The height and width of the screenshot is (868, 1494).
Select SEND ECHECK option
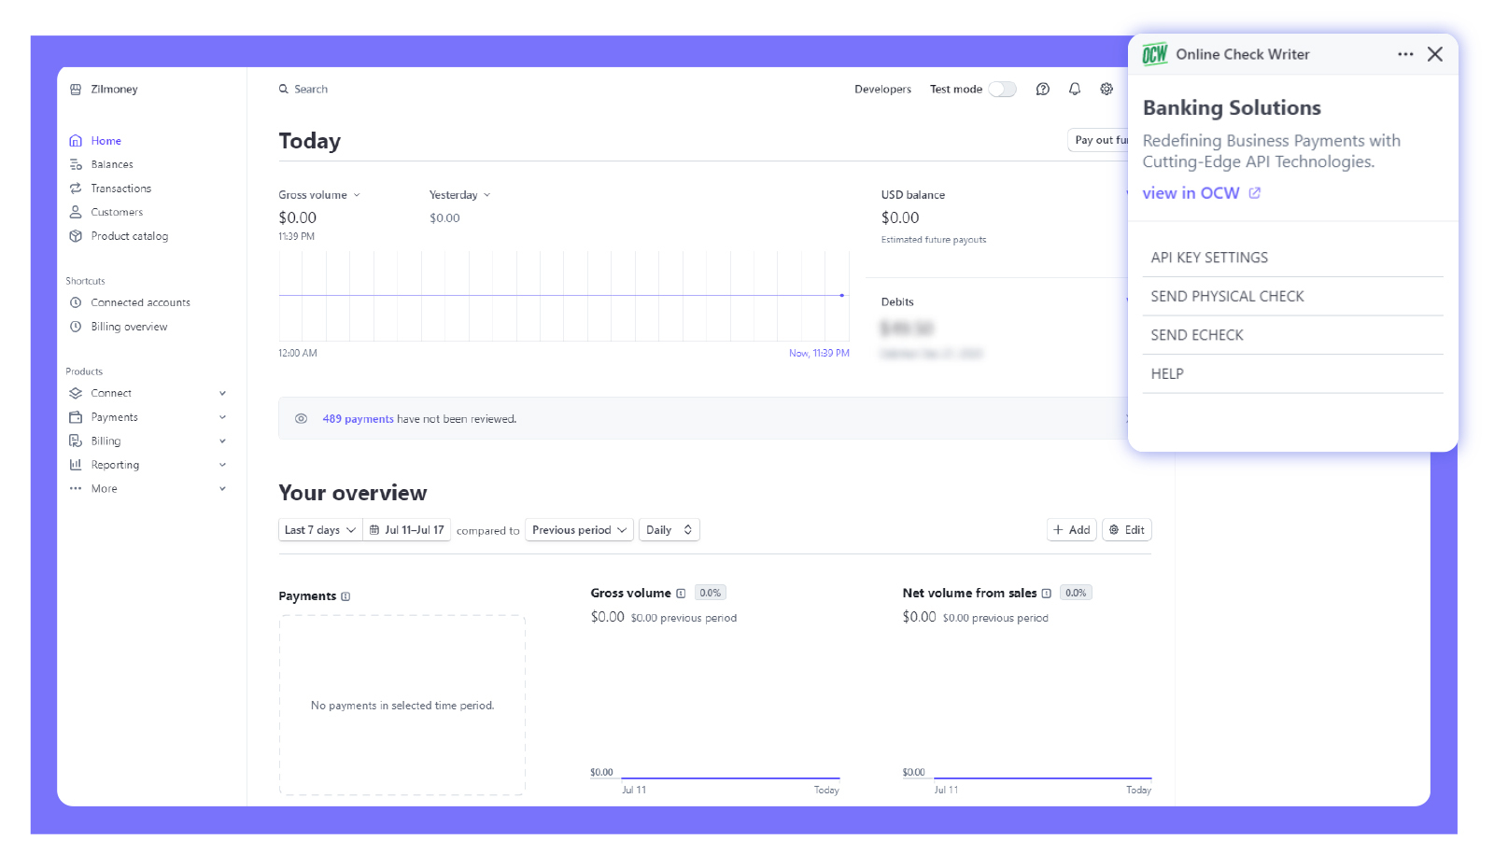(x=1292, y=335)
